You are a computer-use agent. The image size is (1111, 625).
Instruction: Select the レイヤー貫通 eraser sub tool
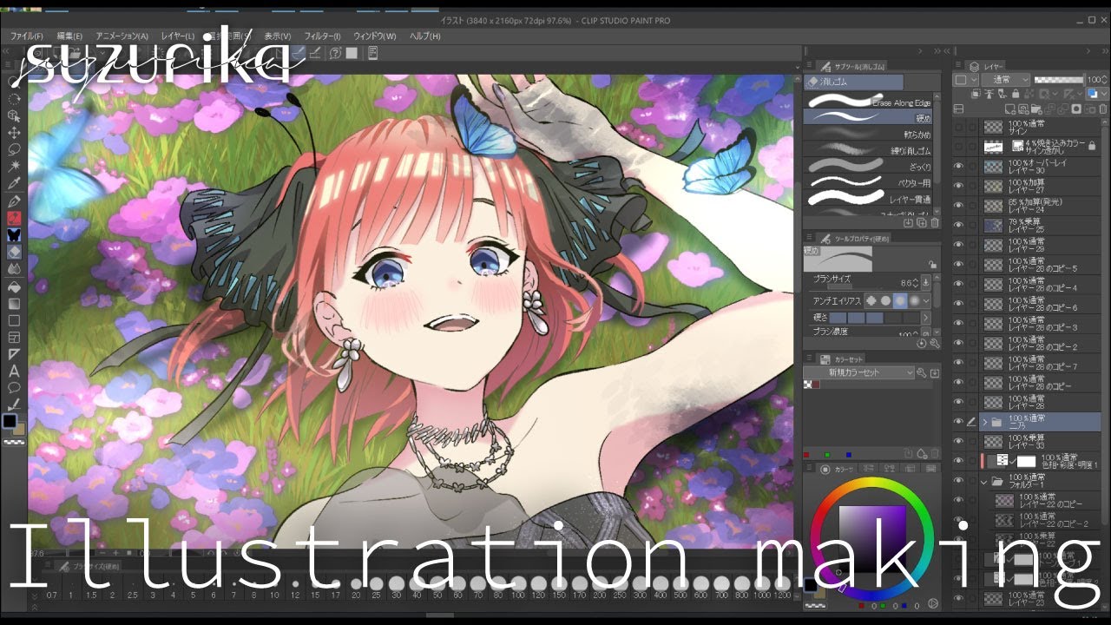coord(868,199)
